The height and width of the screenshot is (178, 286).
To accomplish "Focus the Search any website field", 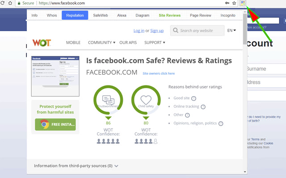I will click(198, 31).
